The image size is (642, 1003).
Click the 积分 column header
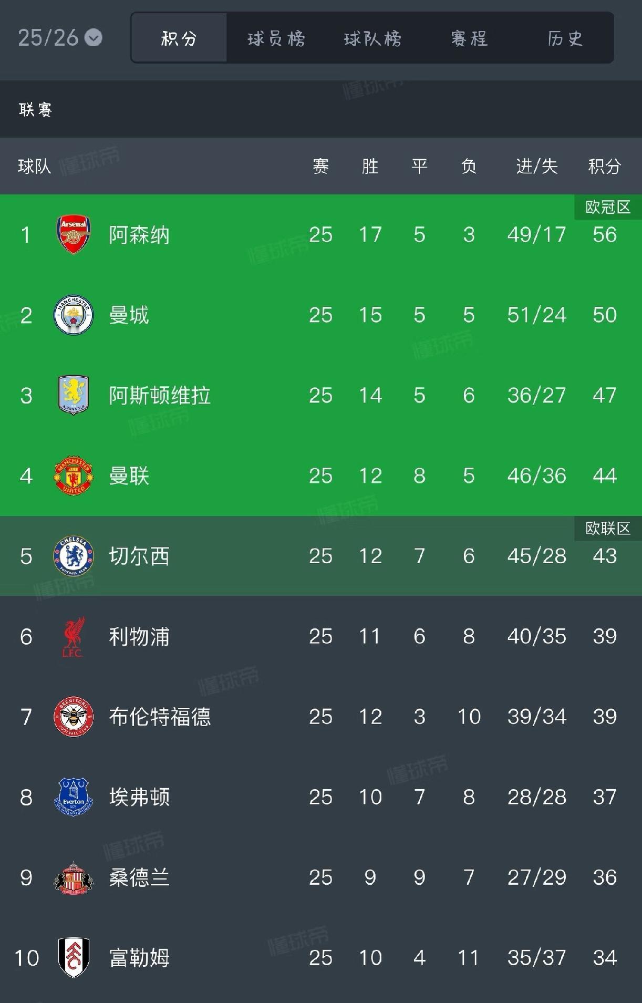604,167
